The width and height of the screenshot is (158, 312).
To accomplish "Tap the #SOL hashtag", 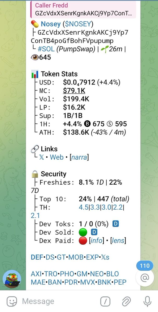I will click(46, 49).
